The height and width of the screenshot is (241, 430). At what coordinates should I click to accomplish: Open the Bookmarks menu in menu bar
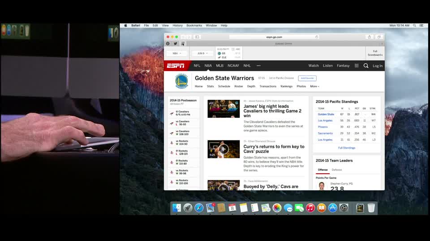coord(194,25)
